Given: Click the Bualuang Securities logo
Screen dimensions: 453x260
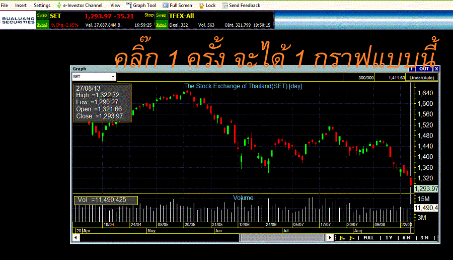Looking at the screenshot, I should point(18,20).
